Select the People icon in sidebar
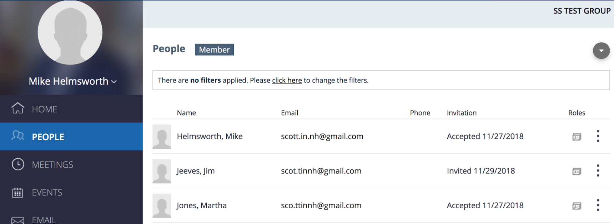 click(18, 136)
